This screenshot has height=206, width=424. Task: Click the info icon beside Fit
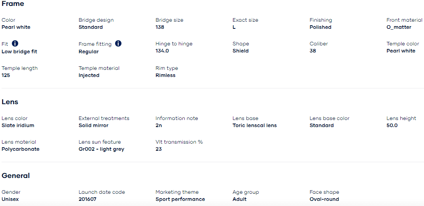point(15,43)
